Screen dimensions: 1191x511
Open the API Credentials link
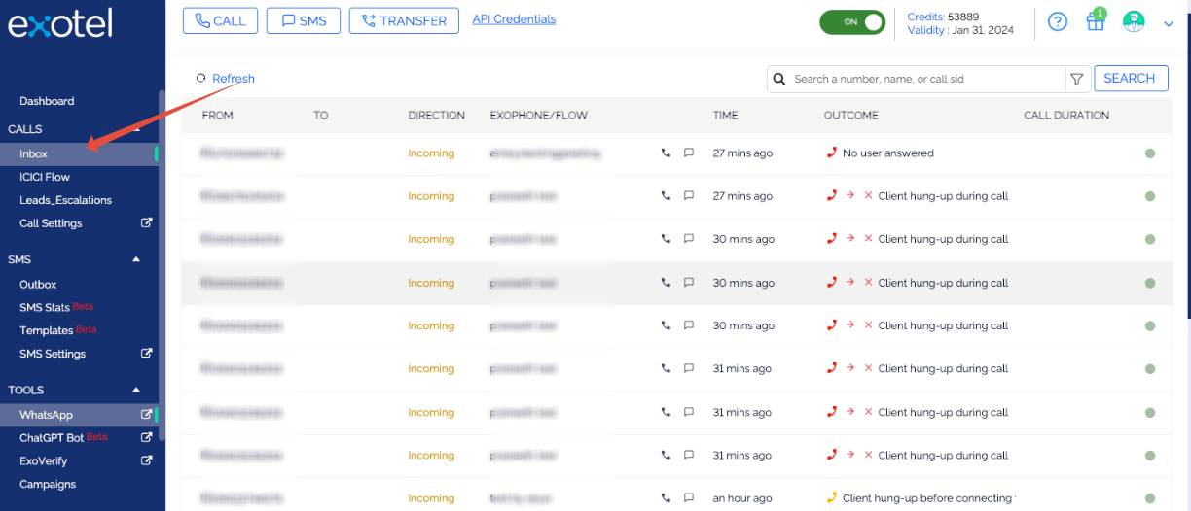pyautogui.click(x=514, y=18)
